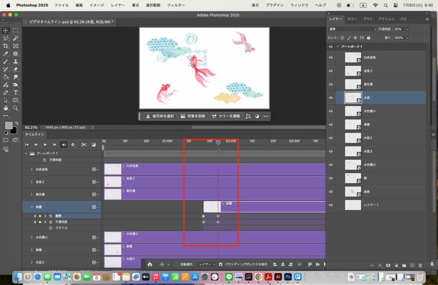Create a new layer group folder
Screen dimensions: 438x285
[x=404, y=265]
